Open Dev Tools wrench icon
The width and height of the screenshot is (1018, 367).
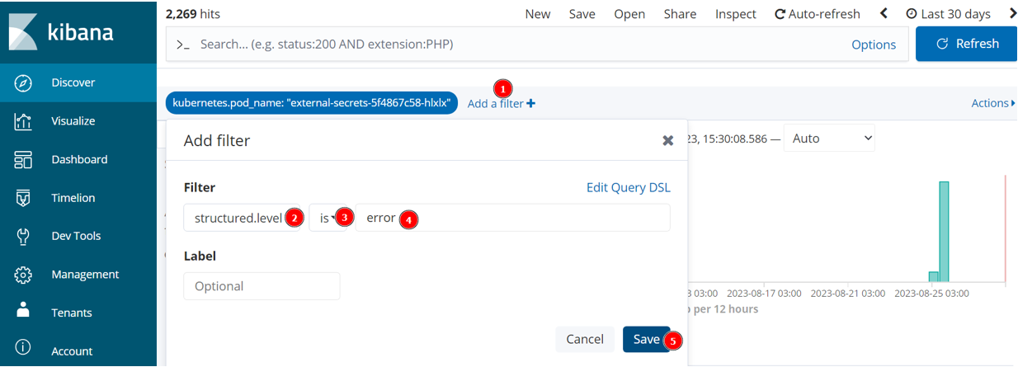pos(23,236)
